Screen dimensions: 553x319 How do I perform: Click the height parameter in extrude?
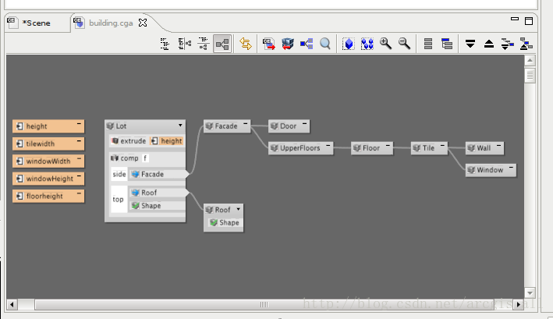[x=166, y=141]
